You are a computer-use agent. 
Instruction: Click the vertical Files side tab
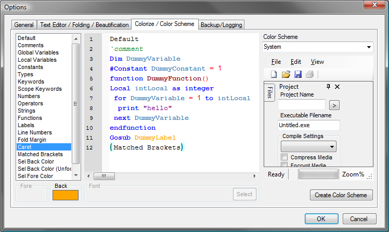[270, 92]
